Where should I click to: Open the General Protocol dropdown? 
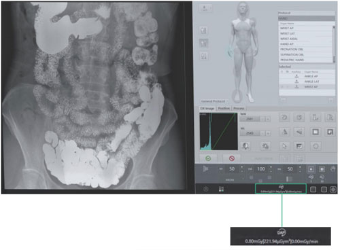point(214,101)
